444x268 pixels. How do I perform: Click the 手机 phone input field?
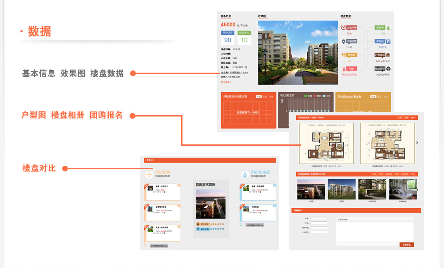(x=319, y=223)
